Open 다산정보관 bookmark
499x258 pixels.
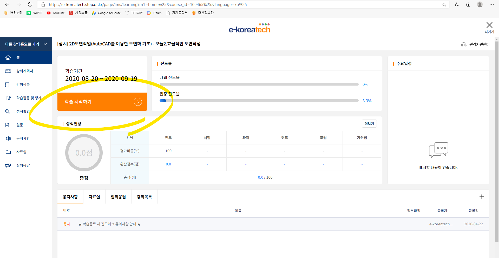click(203, 13)
